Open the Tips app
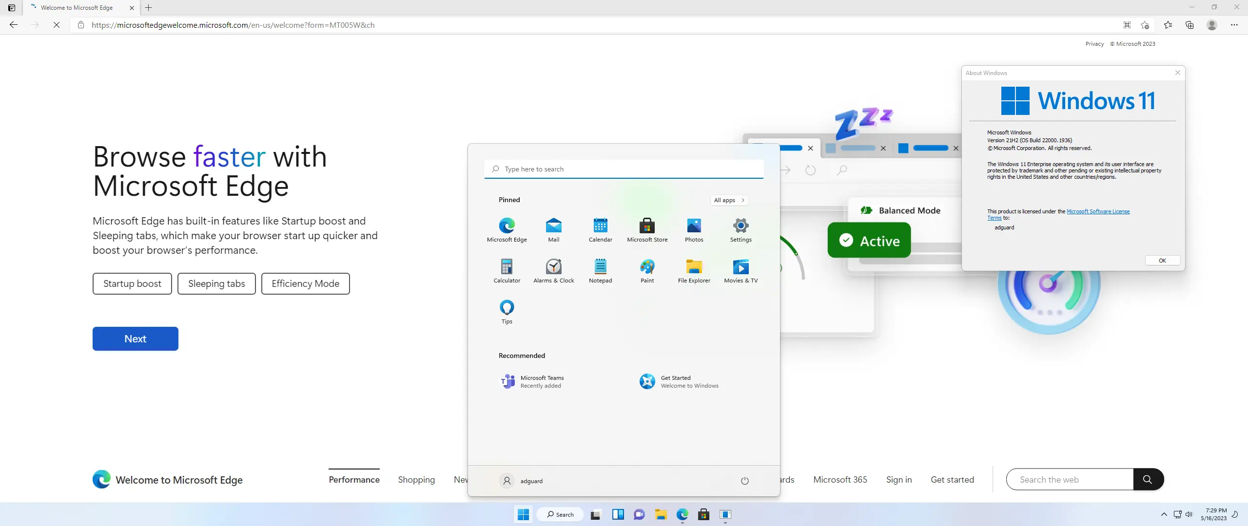This screenshot has height=526, width=1248. click(507, 311)
